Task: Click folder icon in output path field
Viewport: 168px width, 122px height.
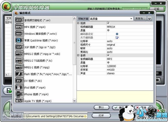Action: (x=85, y=116)
